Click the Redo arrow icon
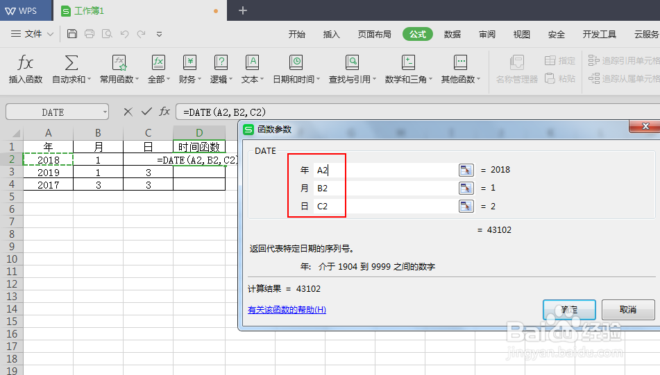This screenshot has width=660, height=375. click(x=142, y=34)
